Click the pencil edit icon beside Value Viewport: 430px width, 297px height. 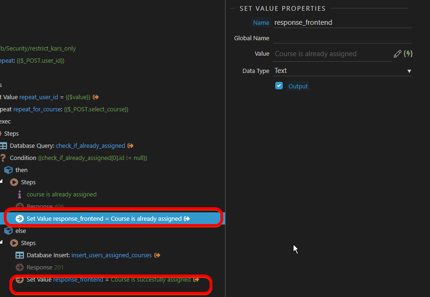(397, 54)
